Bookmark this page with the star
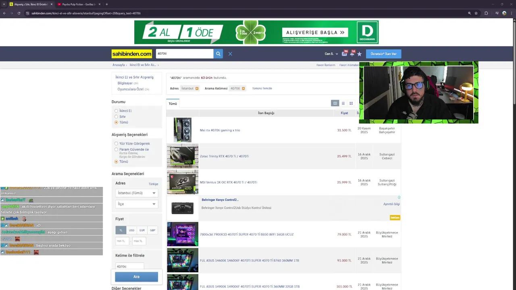 coord(476,13)
